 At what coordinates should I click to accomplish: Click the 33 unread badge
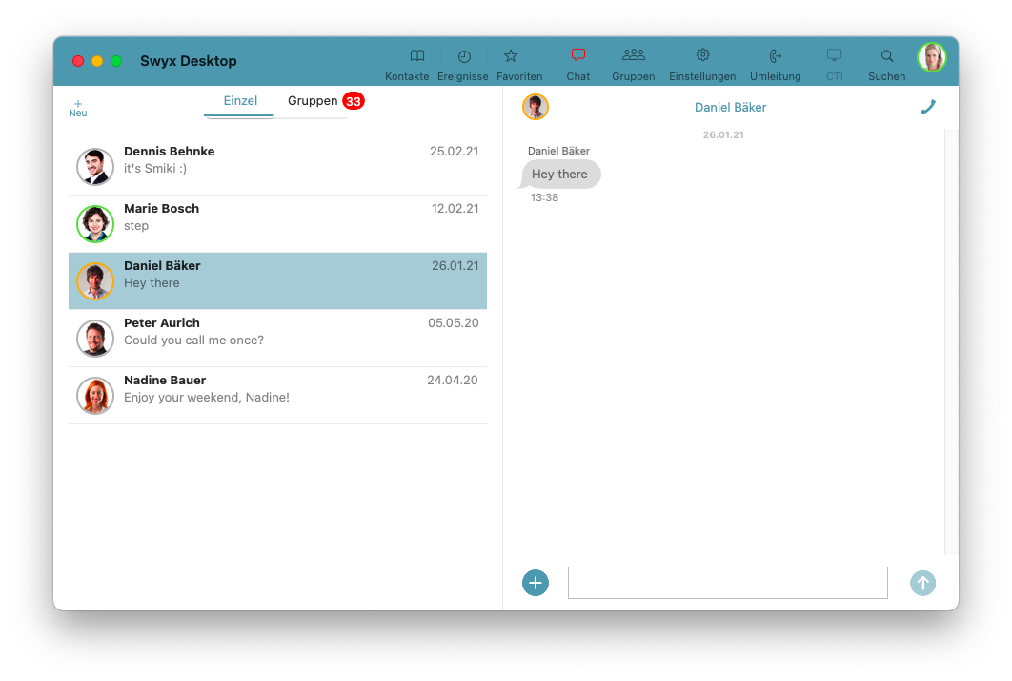coord(353,101)
